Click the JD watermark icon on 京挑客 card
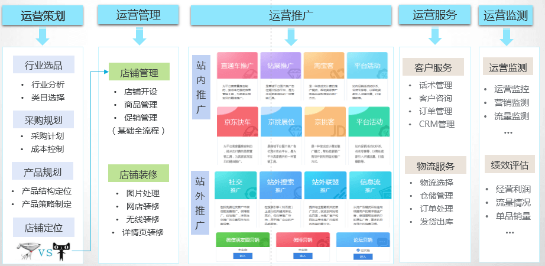This screenshot has width=545, height=266. click(x=339, y=131)
